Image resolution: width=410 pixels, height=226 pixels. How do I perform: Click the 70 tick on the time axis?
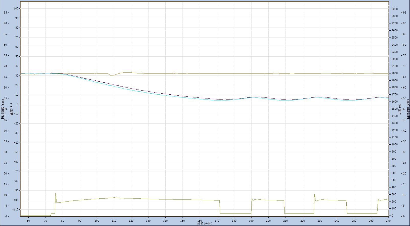pos(45,221)
